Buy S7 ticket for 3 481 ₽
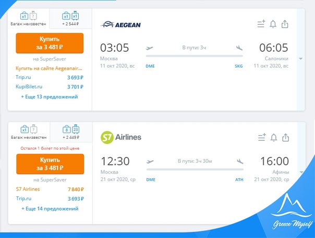 tap(50, 164)
